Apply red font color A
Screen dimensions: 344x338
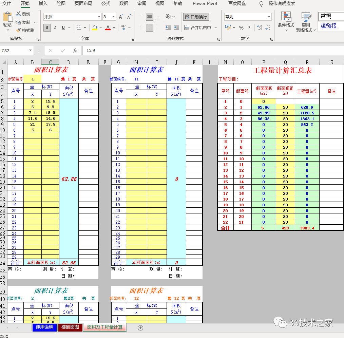[108, 27]
